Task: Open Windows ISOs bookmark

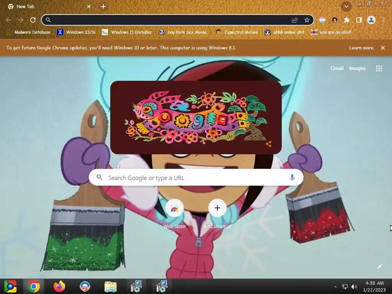Action: [x=76, y=32]
